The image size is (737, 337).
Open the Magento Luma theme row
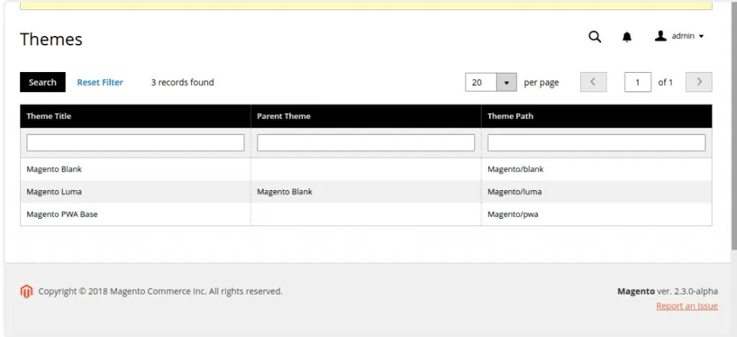(x=54, y=192)
